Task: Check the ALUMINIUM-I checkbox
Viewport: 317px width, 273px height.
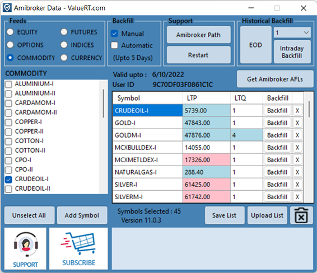Action: pos(8,84)
